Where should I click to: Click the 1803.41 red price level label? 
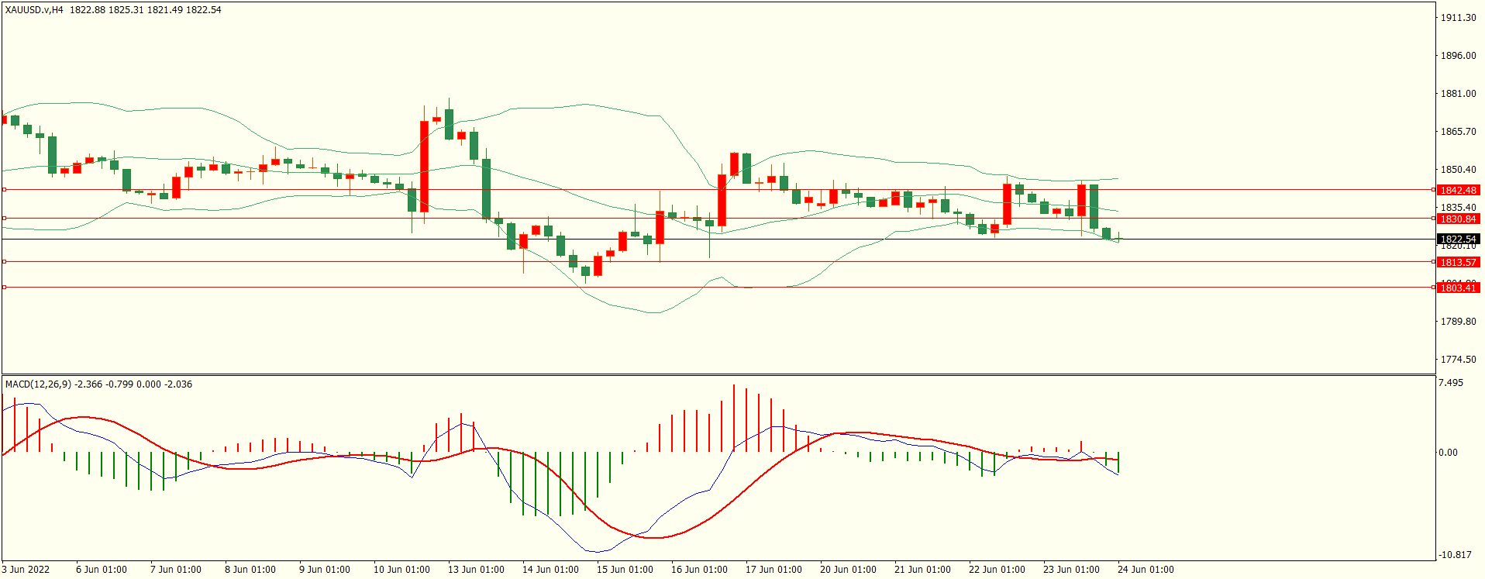tap(1458, 288)
